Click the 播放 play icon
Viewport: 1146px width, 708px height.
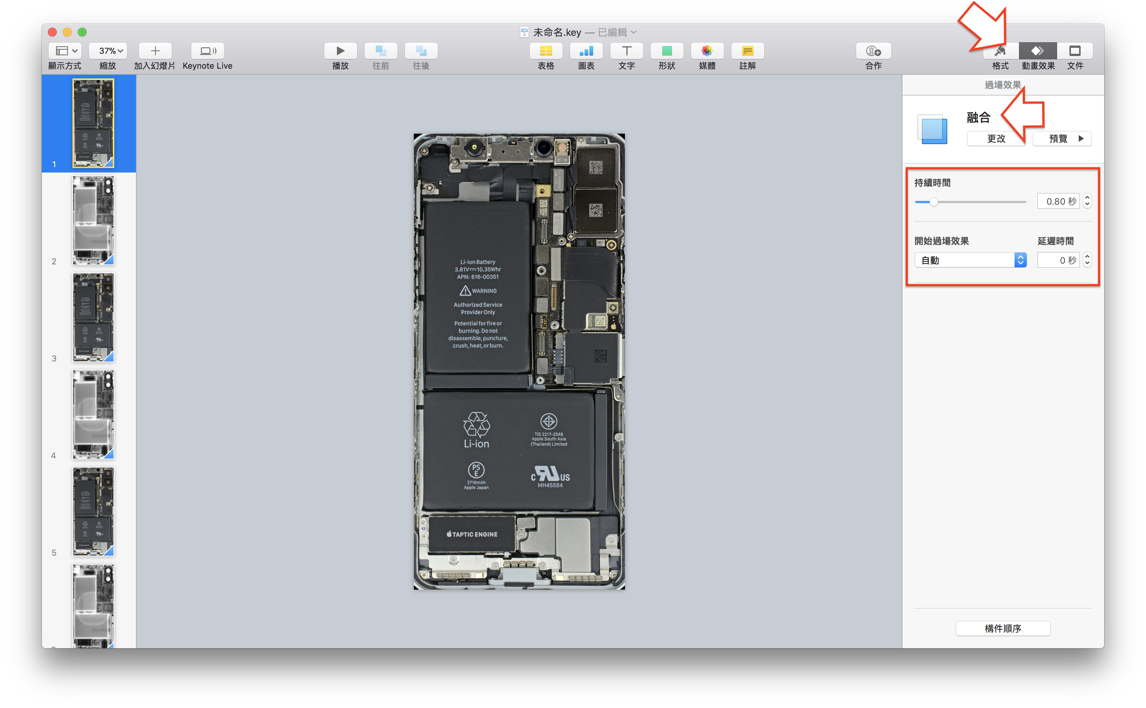pyautogui.click(x=340, y=50)
